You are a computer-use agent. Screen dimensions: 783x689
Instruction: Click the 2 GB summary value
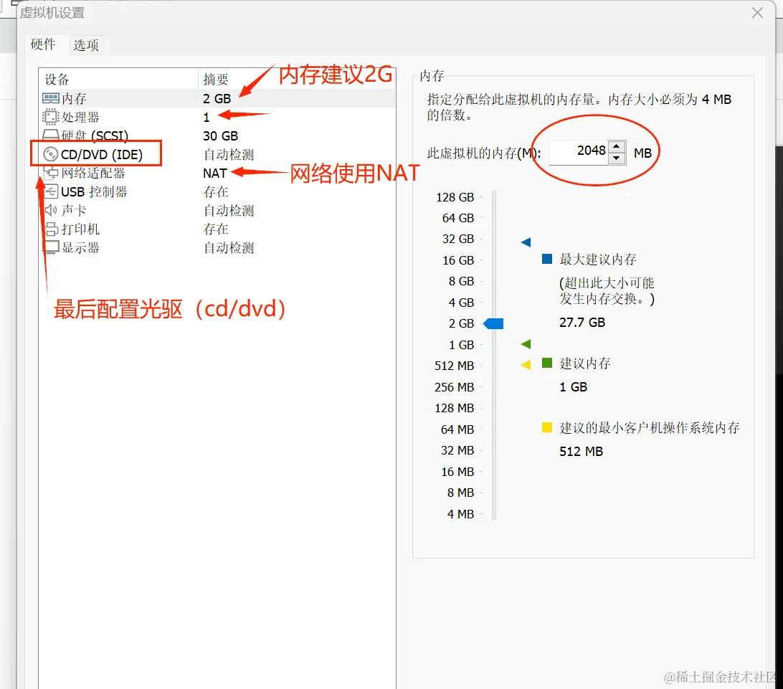tap(217, 99)
